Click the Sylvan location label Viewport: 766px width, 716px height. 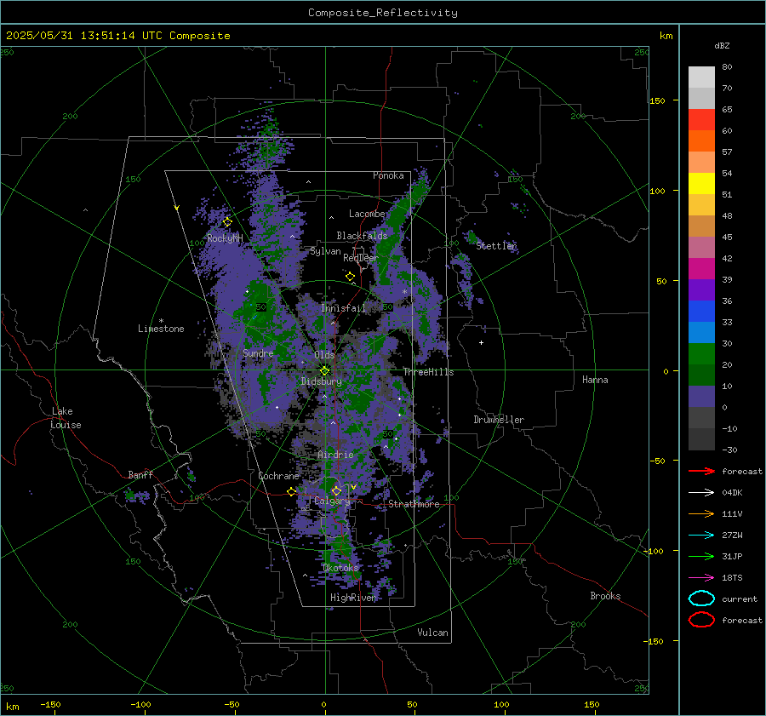(x=325, y=251)
